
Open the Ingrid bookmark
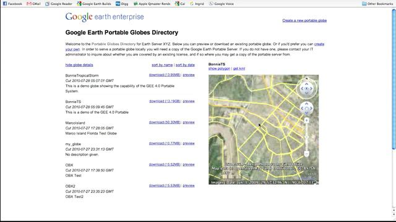(x=197, y=4)
